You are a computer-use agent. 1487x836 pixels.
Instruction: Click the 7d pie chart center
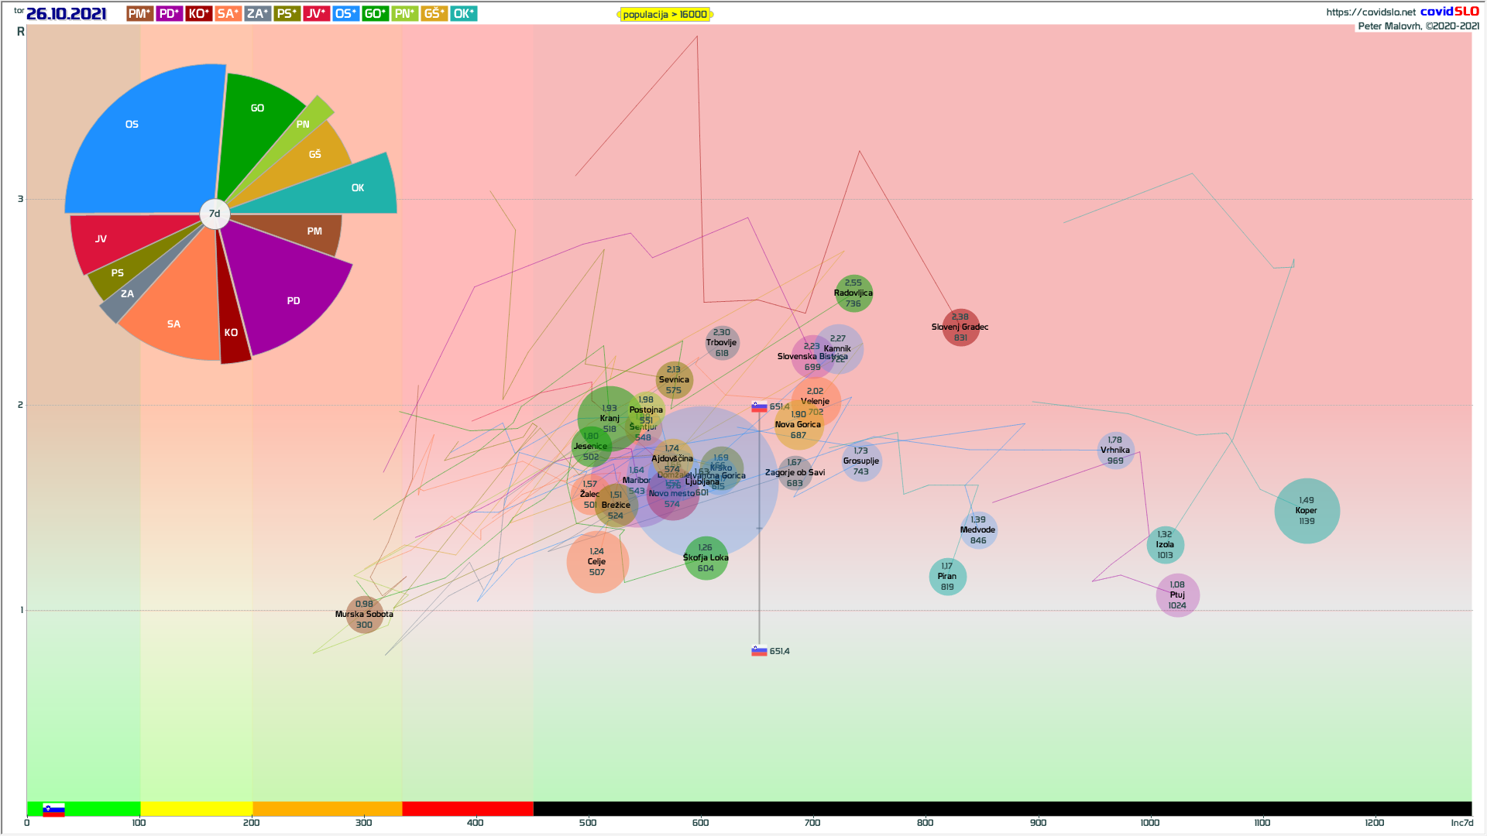pyautogui.click(x=215, y=214)
